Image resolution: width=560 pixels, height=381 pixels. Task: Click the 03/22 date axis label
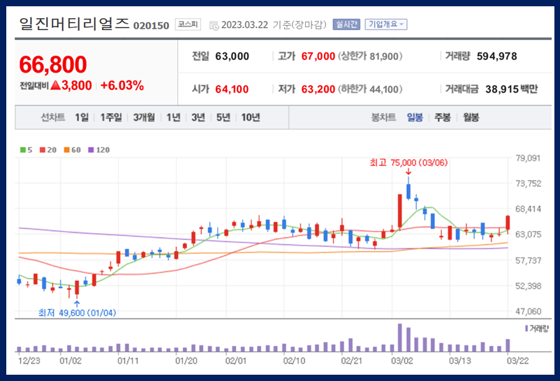pyautogui.click(x=518, y=361)
